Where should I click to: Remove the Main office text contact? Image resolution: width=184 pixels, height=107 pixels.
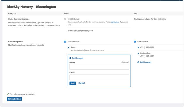tap(138, 53)
